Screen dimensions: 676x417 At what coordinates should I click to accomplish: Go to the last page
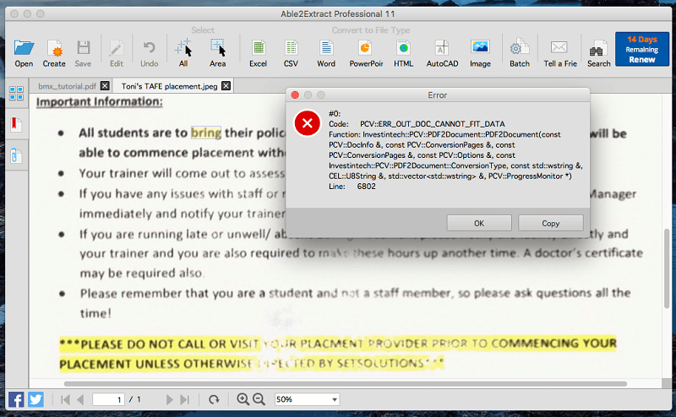pyautogui.click(x=184, y=400)
